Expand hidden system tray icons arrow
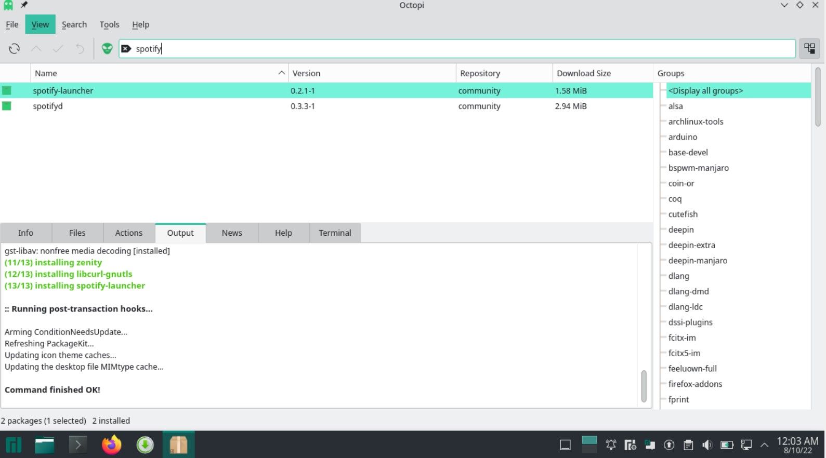The width and height of the screenshot is (826, 458). [764, 445]
